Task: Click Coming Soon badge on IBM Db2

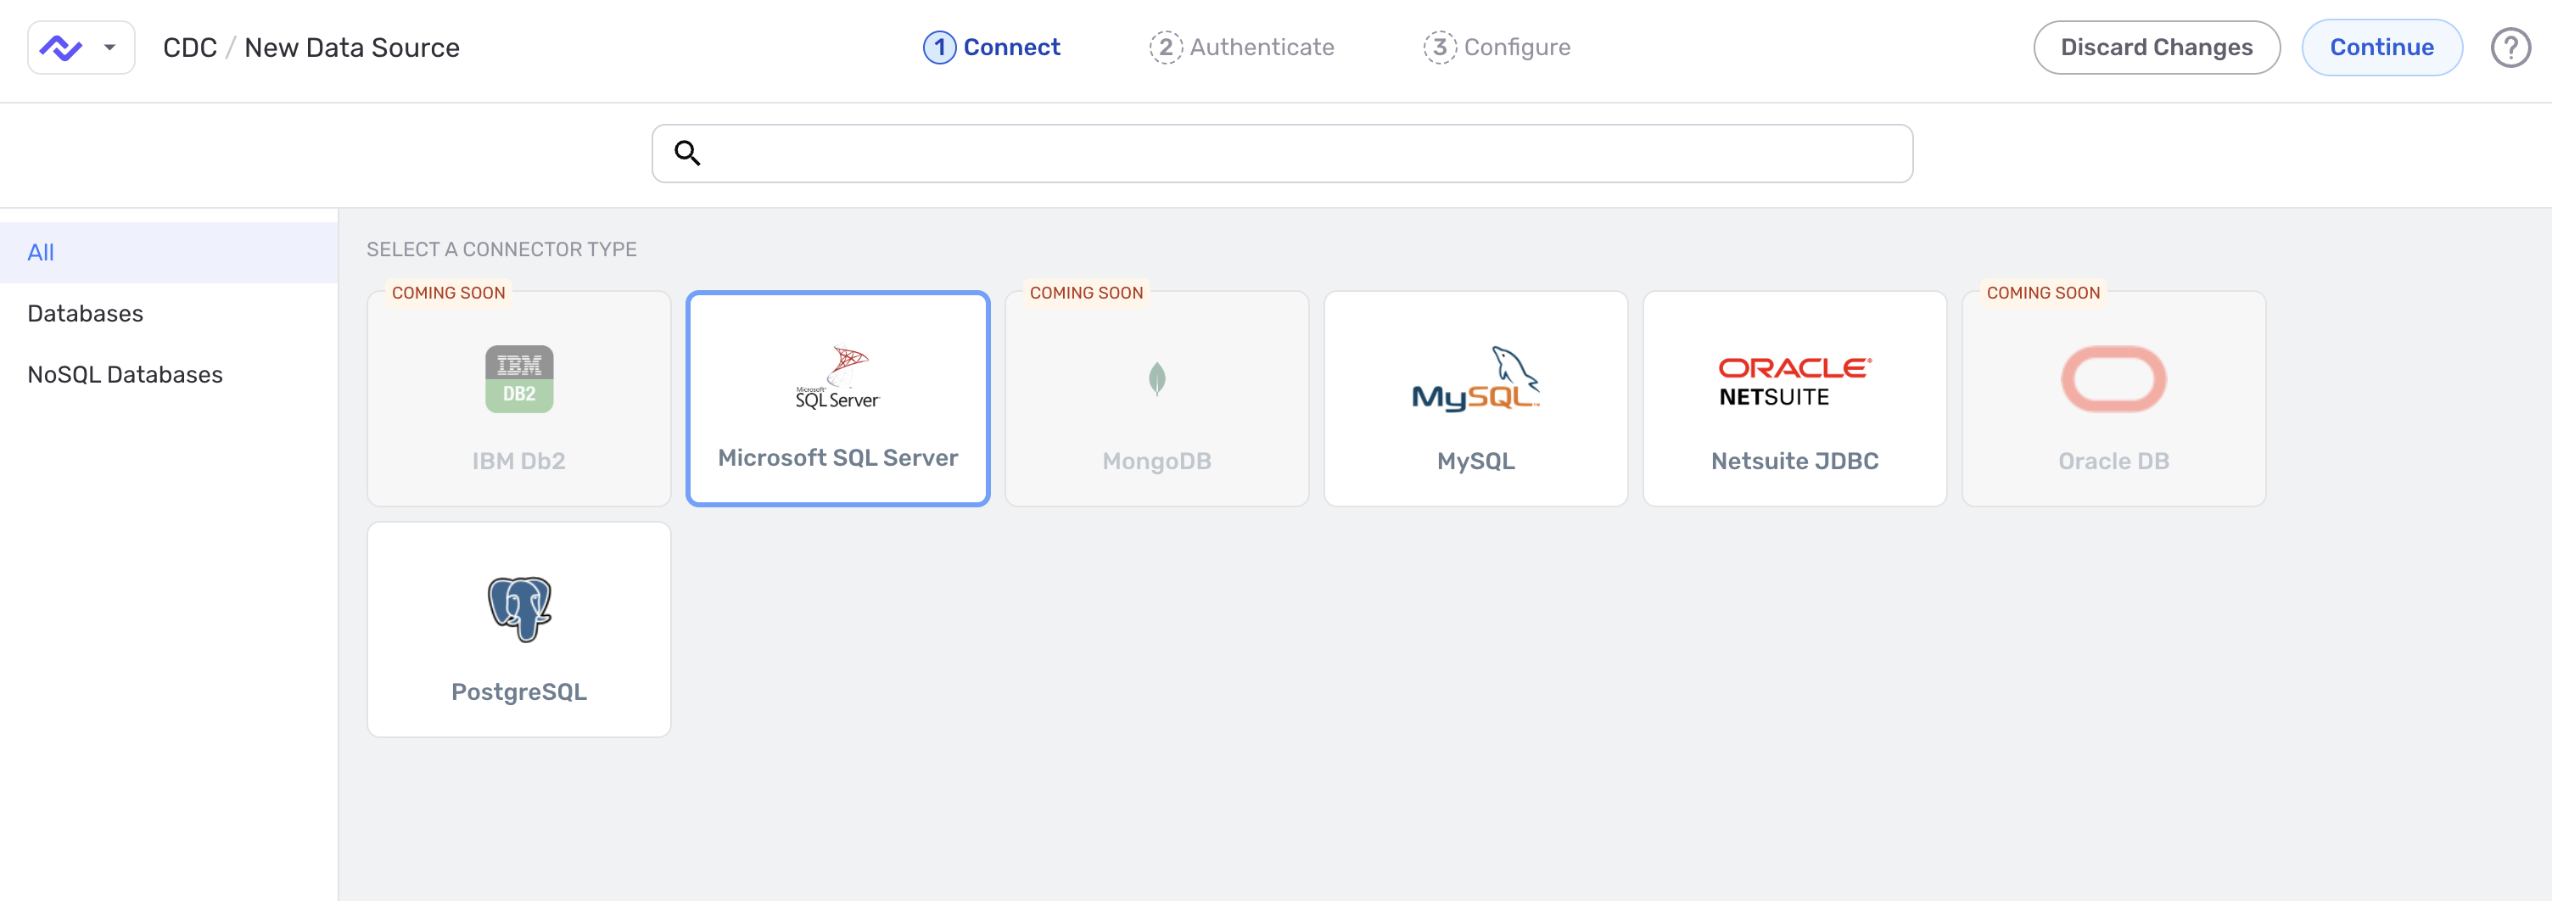Action: [449, 293]
